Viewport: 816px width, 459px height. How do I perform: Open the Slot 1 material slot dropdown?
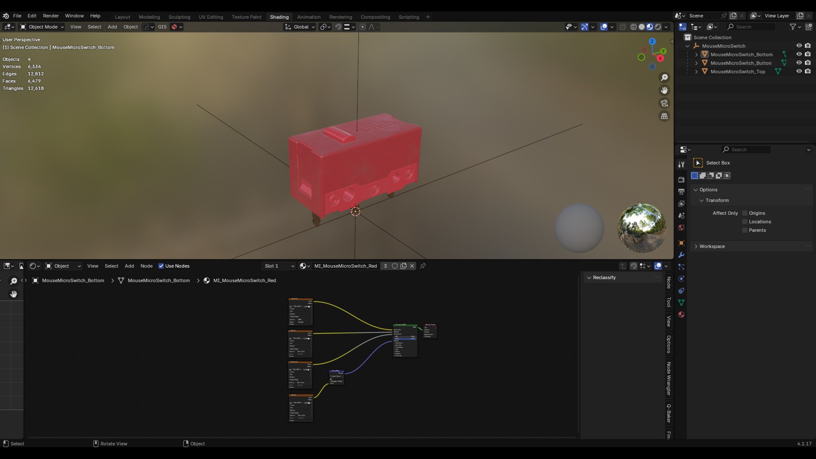click(x=279, y=266)
